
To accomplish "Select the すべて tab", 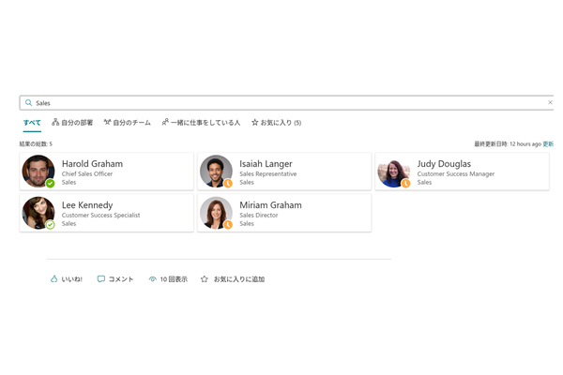I will coord(32,123).
